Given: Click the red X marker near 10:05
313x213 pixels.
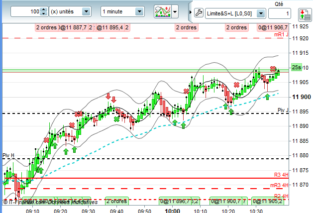Looking at the screenshot, I should coord(186,91).
